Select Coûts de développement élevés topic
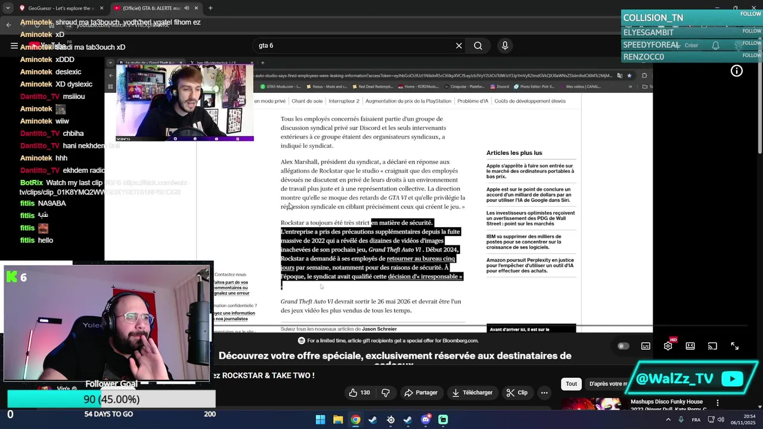 [x=530, y=101]
